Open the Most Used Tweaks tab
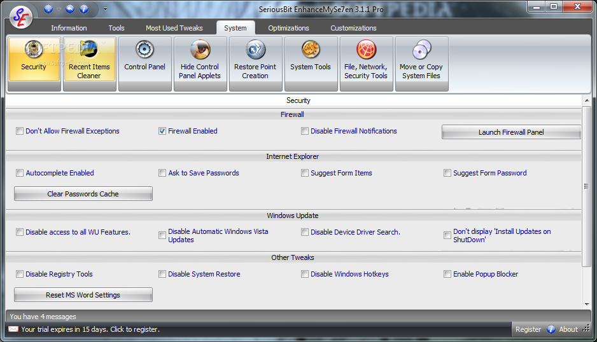 (174, 28)
